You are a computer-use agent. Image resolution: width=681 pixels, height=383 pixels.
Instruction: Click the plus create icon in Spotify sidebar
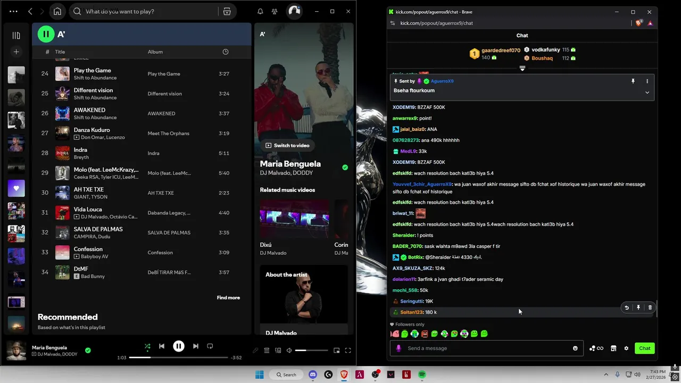pyautogui.click(x=16, y=52)
